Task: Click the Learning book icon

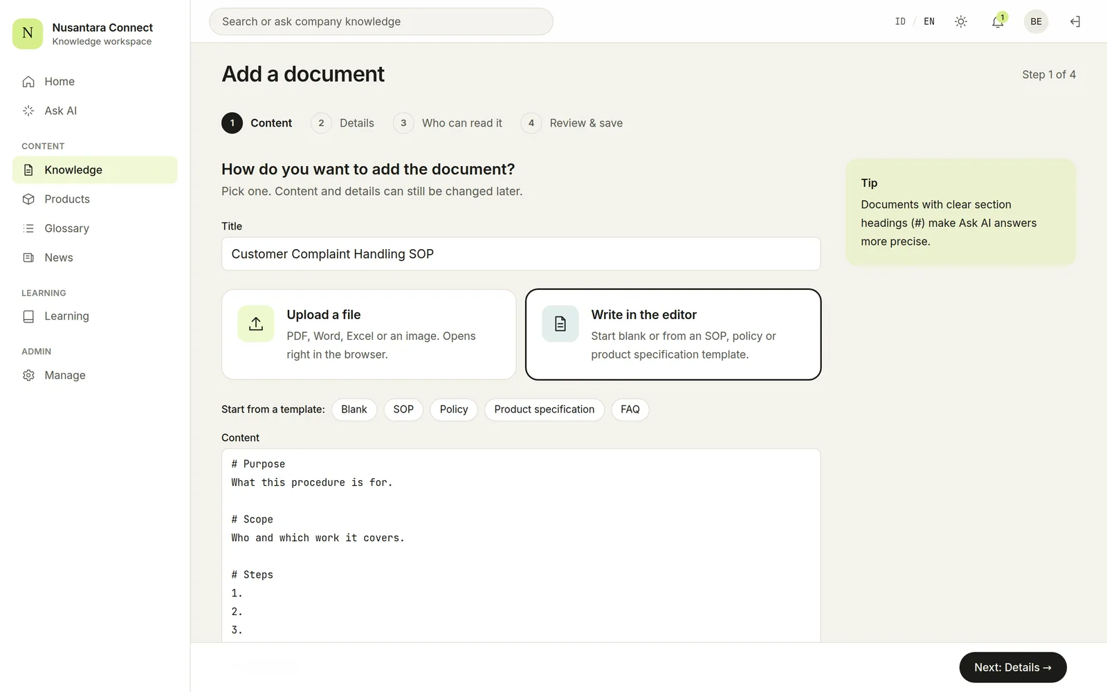Action: pyautogui.click(x=28, y=316)
